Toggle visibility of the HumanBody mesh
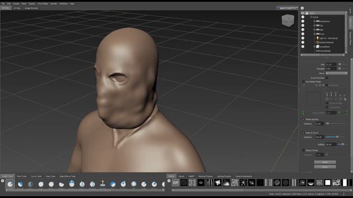 [x=303, y=47]
